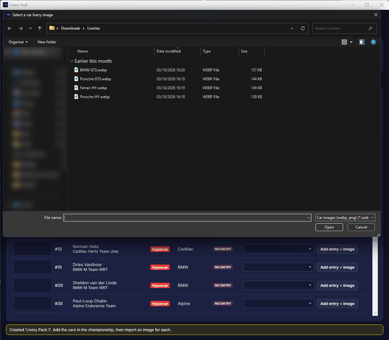Image resolution: width=389 pixels, height=340 pixels.
Task: Create a New folder
Action: click(x=47, y=42)
